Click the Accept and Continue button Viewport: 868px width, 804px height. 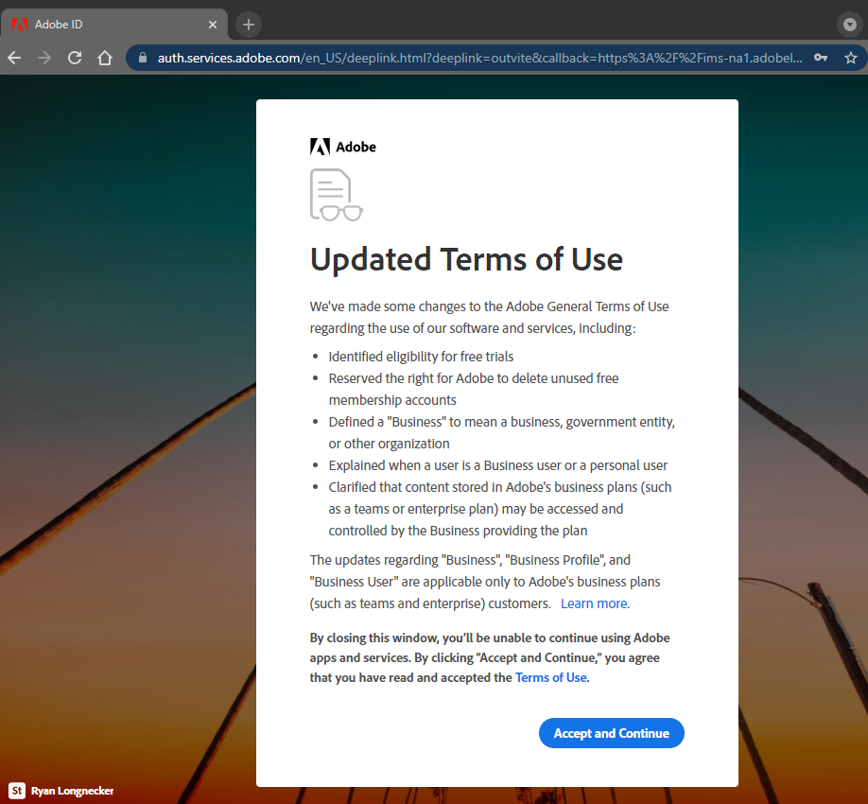[x=611, y=733]
